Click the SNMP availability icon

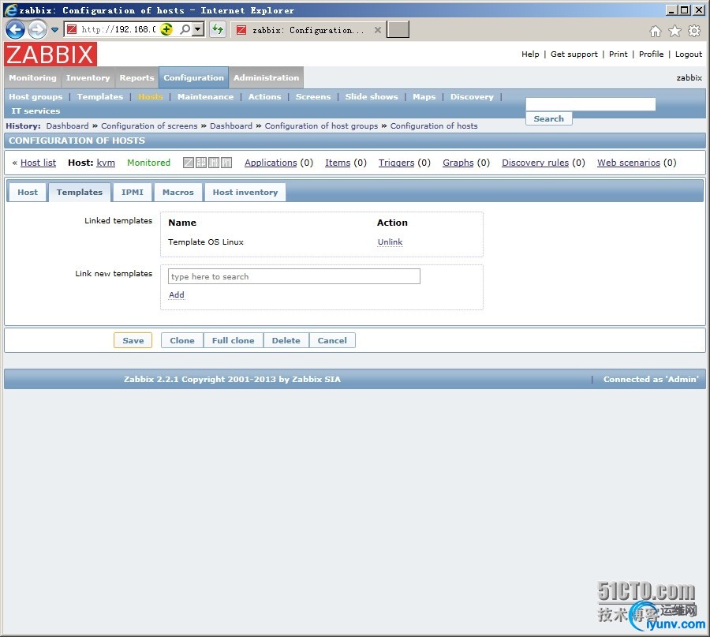tap(201, 163)
